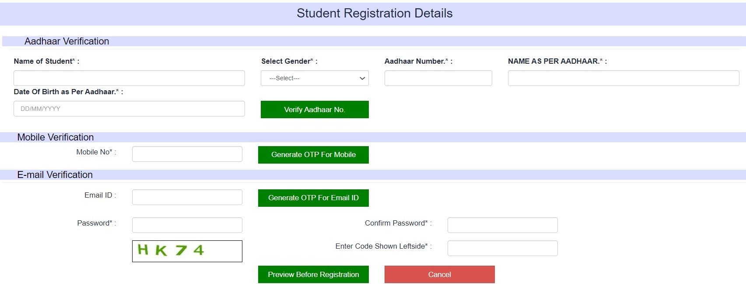Open the Select Gender dropdown
The image size is (746, 284).
(314, 78)
